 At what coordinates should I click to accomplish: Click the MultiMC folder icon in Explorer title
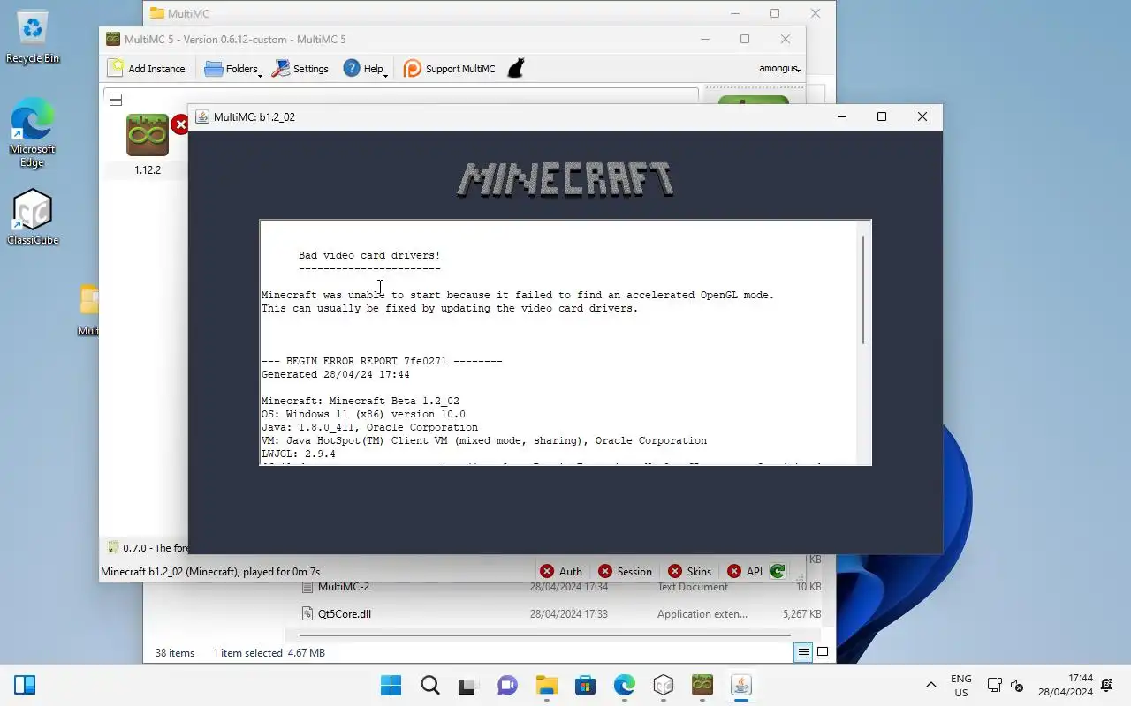[157, 13]
